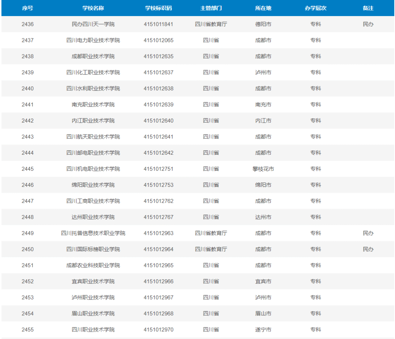
Task: Select school name 四川电力职业技术学院
Action: (93, 40)
